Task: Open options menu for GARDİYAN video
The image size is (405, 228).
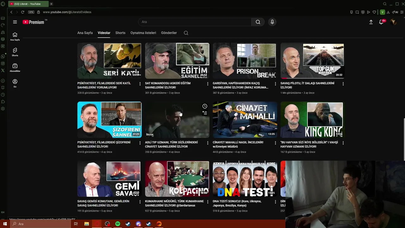Action: [x=275, y=84]
